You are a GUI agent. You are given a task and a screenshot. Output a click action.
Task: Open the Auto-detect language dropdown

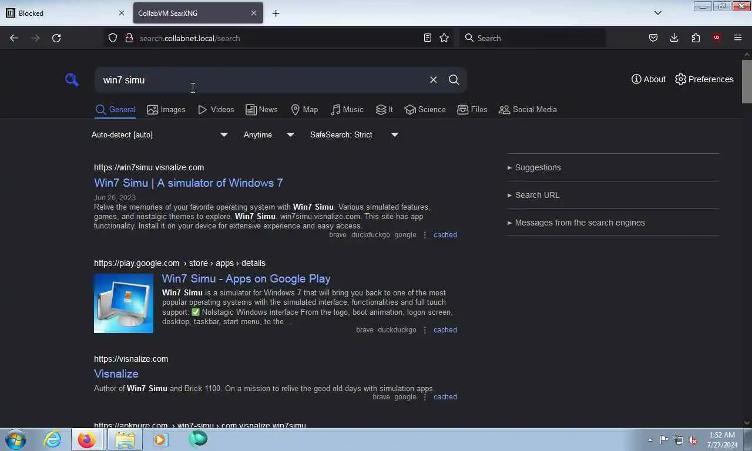pos(160,135)
